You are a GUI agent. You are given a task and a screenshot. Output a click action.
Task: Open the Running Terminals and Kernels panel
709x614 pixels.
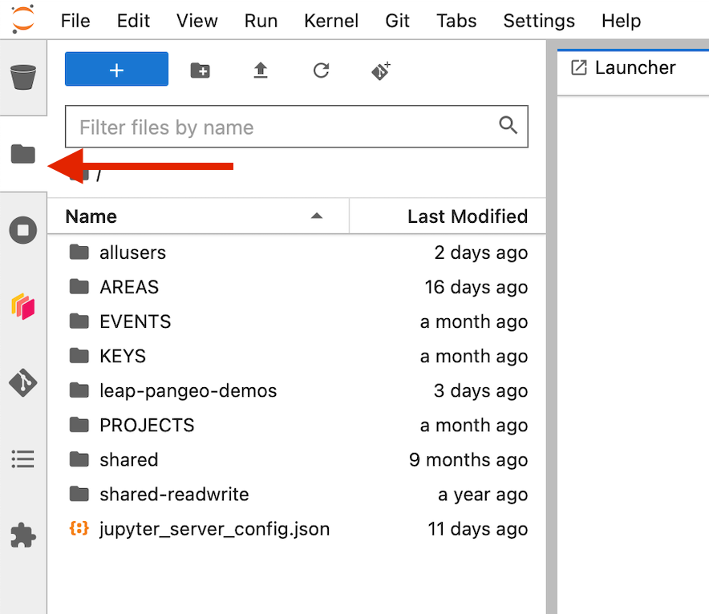(23, 231)
